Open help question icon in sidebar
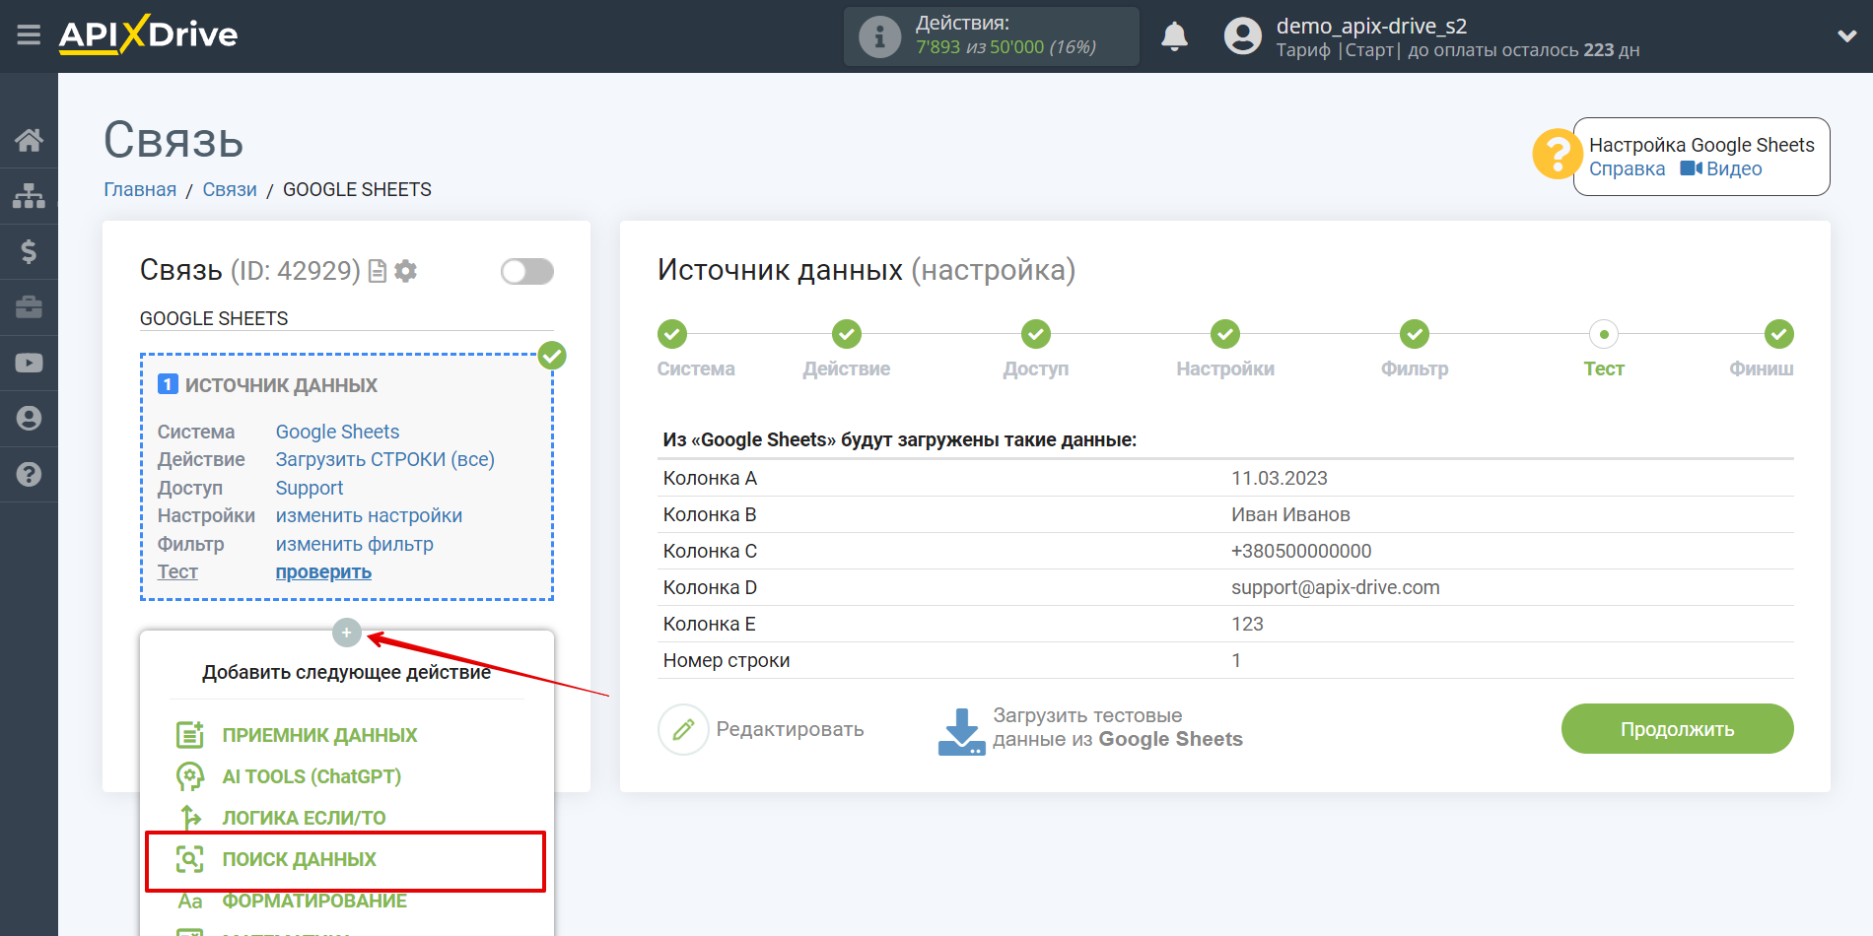The width and height of the screenshot is (1873, 936). tap(29, 474)
